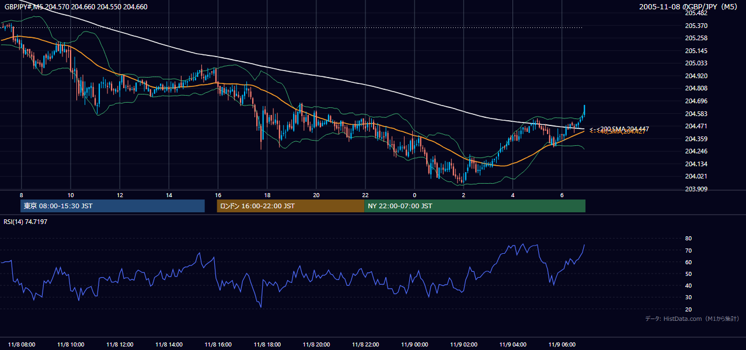Screen dimensions: 746x350
Task: Click the 11/8 08:00 time axis label
Action: [22, 344]
